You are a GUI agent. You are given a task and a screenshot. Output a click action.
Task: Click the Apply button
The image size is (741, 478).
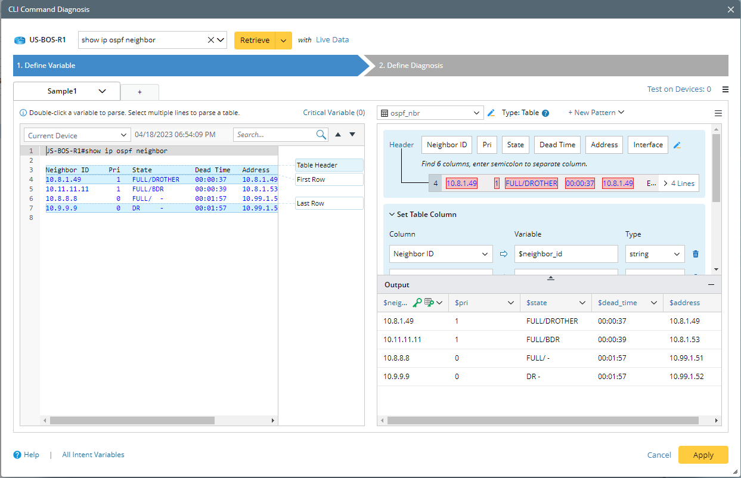(703, 455)
